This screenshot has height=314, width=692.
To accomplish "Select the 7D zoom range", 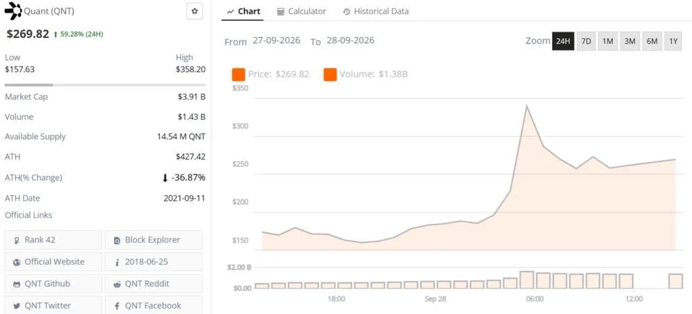I will coord(586,41).
